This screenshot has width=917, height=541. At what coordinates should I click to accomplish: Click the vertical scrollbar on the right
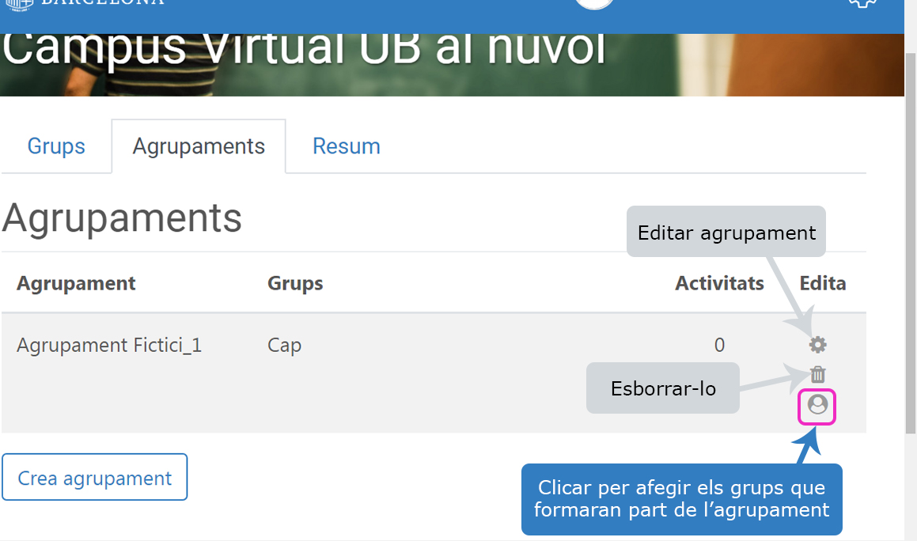[910, 237]
